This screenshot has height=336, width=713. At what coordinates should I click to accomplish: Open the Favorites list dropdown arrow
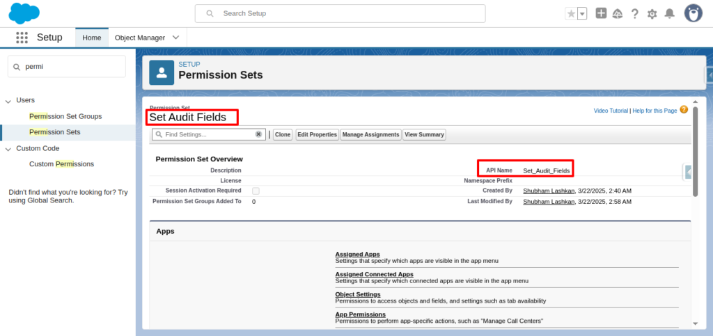(582, 14)
